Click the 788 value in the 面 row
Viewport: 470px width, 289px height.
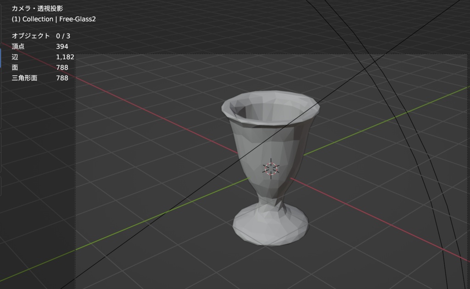pyautogui.click(x=62, y=67)
